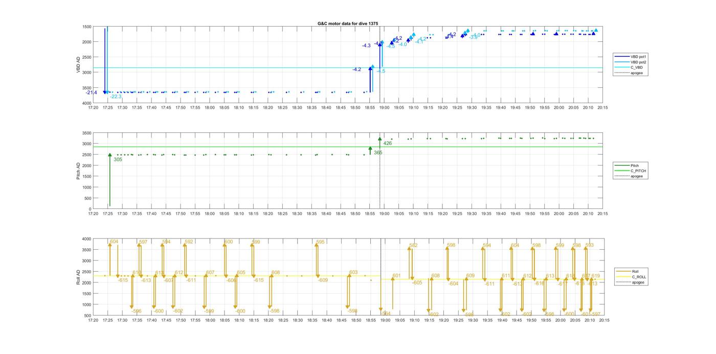Screen dimensions: 716x354
Task: Click the "4000" tick on the Roll y-axis
Action: pyautogui.click(x=86, y=239)
